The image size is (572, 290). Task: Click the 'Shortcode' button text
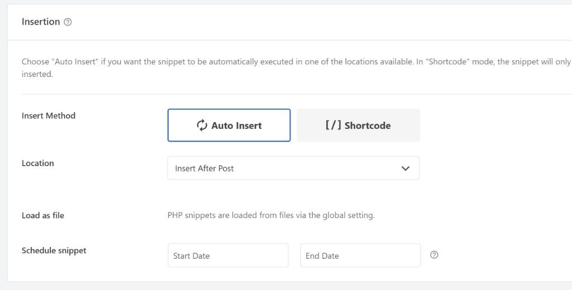click(368, 125)
